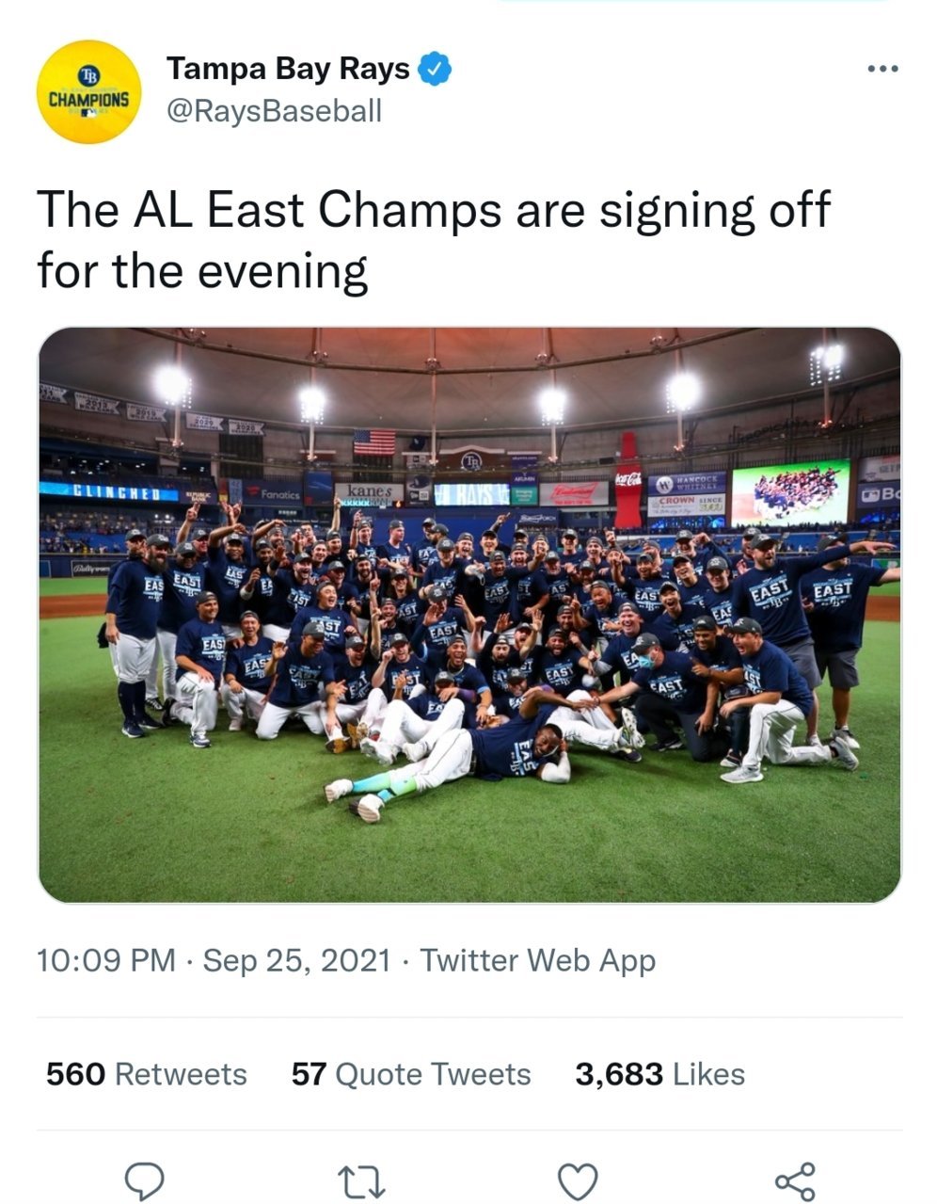
Task: Open the Rays Champions profile avatar
Action: tap(89, 91)
